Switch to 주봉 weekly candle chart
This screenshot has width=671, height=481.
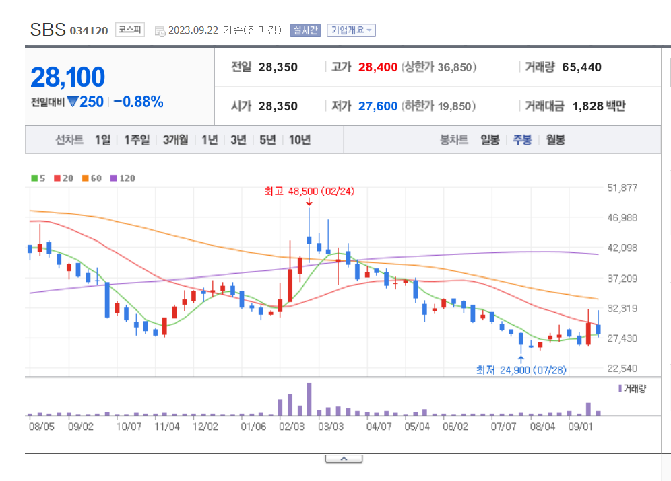(x=523, y=140)
